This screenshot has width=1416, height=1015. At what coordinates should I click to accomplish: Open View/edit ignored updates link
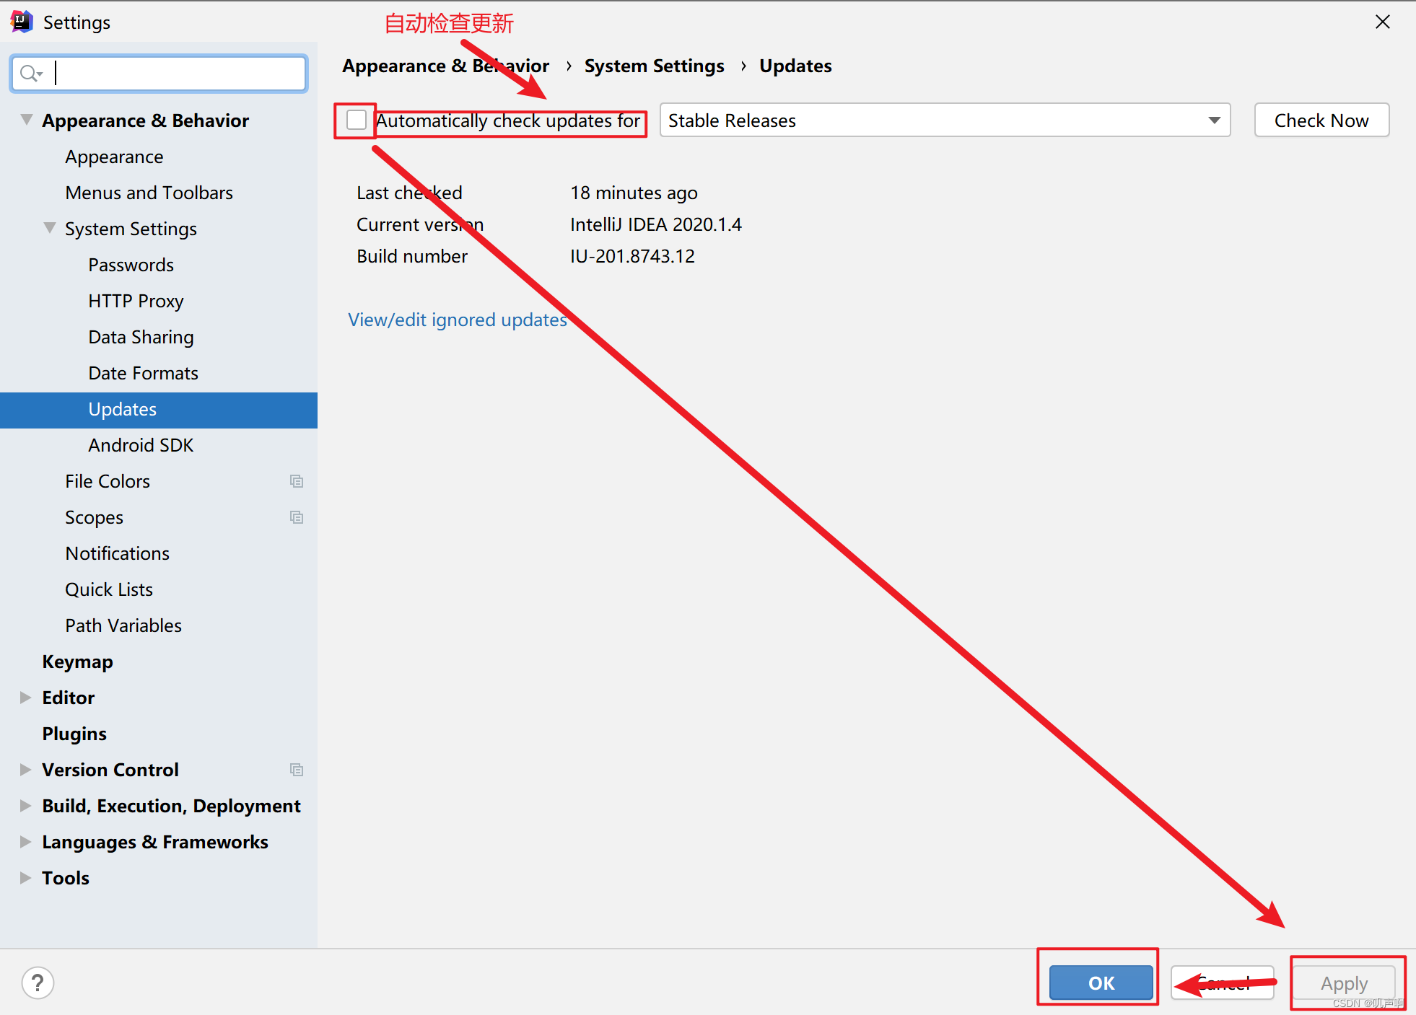[x=458, y=320]
